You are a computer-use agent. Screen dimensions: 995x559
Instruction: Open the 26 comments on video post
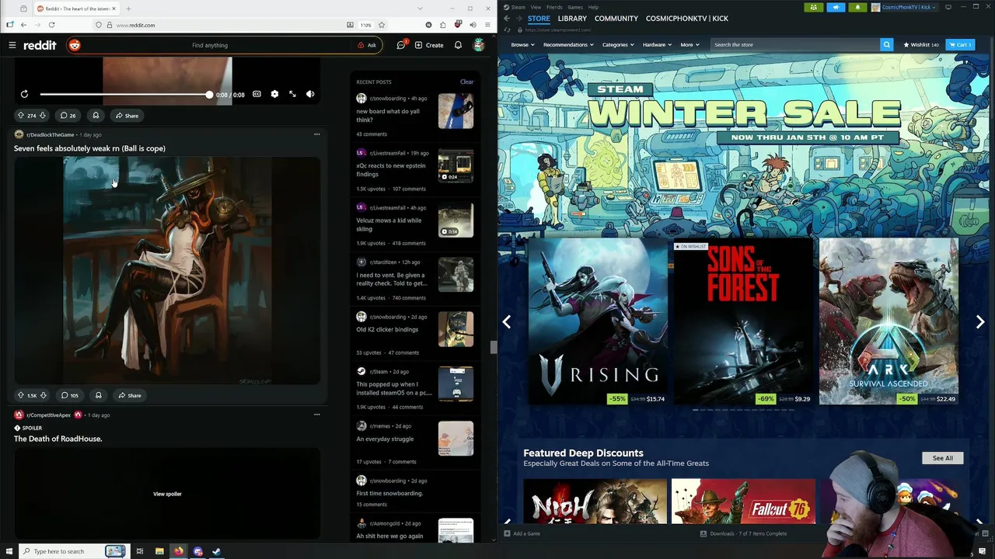click(x=68, y=116)
